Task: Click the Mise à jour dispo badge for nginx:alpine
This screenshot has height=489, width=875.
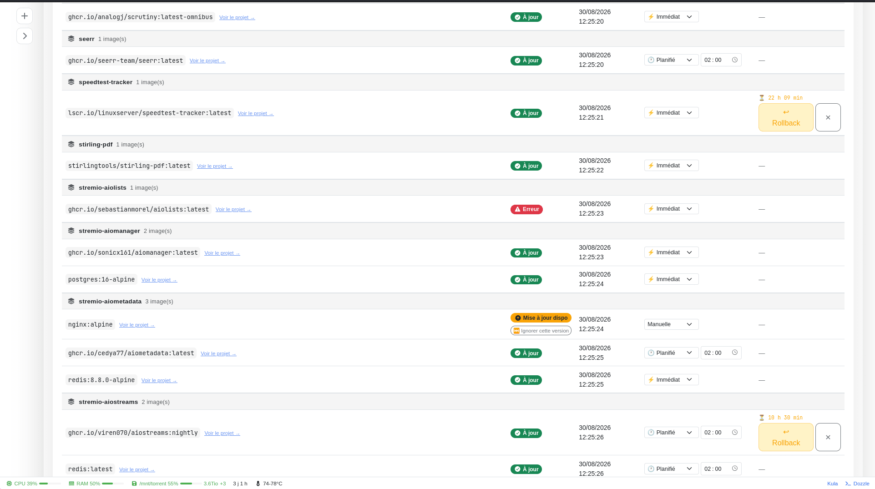Action: point(541,318)
